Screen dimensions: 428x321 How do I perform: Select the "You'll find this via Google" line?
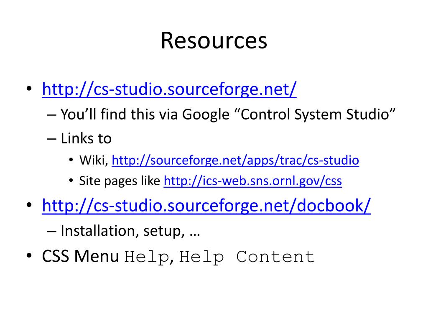pos(228,114)
